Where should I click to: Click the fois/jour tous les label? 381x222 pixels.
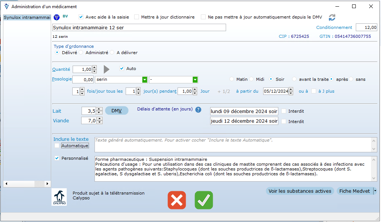105,91
